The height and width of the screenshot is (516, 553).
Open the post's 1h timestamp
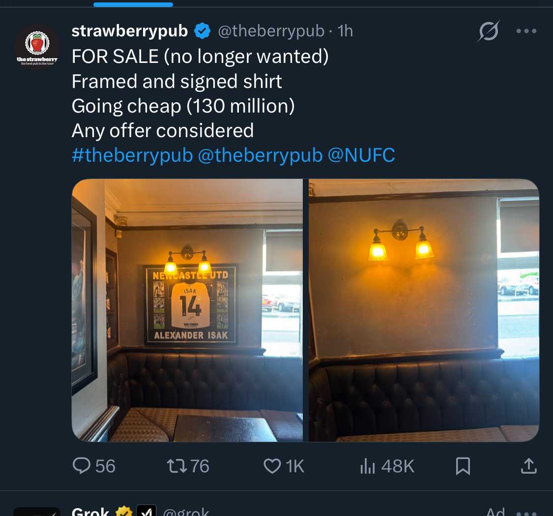click(345, 31)
